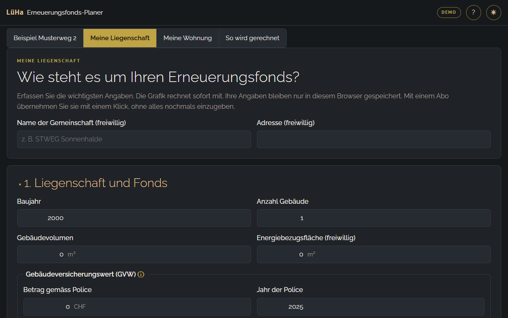The image size is (508, 318).
Task: Click the GVW info icon
Action: point(141,275)
